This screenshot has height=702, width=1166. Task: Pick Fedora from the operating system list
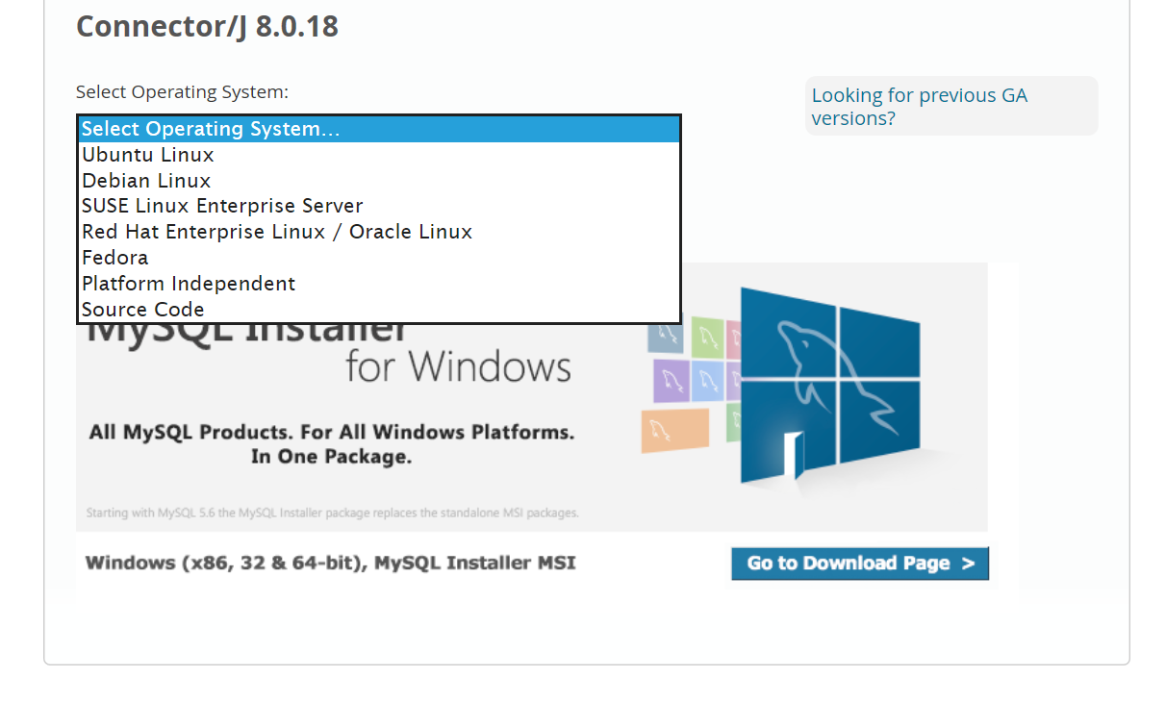point(378,258)
